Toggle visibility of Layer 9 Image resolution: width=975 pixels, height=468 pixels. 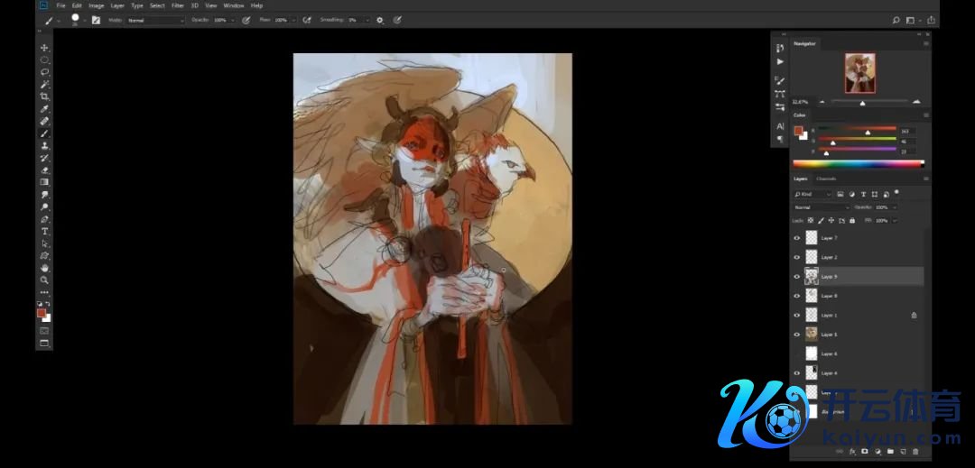(x=796, y=277)
